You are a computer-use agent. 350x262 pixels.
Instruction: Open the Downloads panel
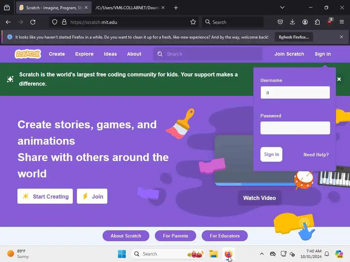293,22
